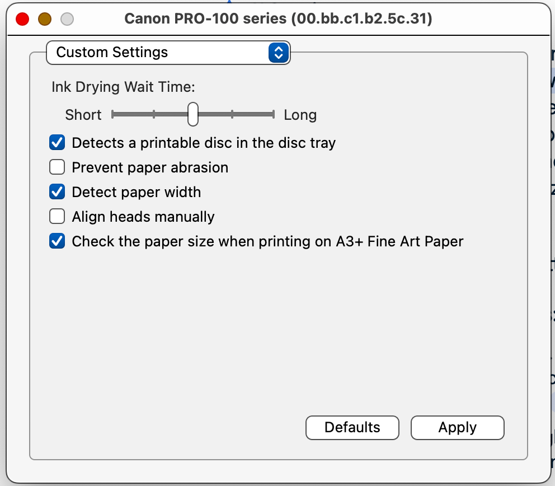The height and width of the screenshot is (486, 555).
Task: Click the fourth tick mark on the slider
Action: 233,114
